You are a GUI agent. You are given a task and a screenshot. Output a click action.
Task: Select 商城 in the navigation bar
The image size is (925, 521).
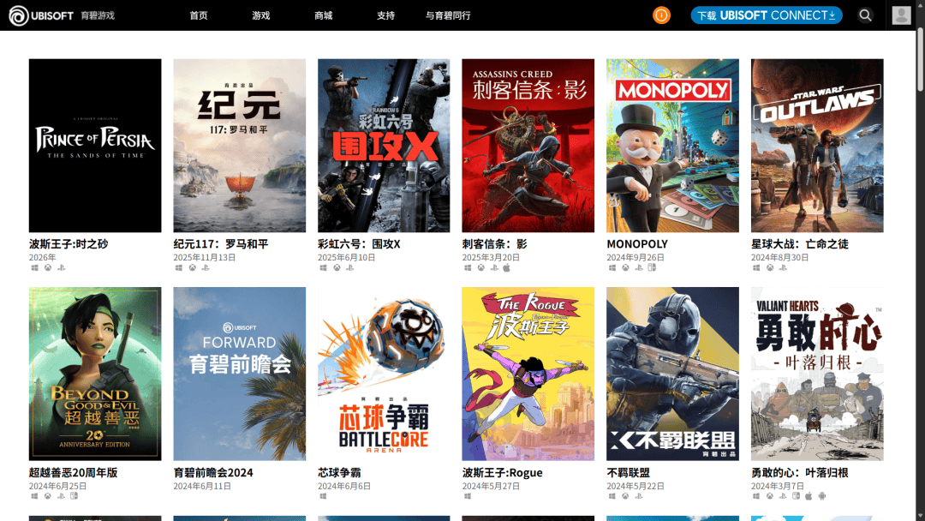click(323, 15)
